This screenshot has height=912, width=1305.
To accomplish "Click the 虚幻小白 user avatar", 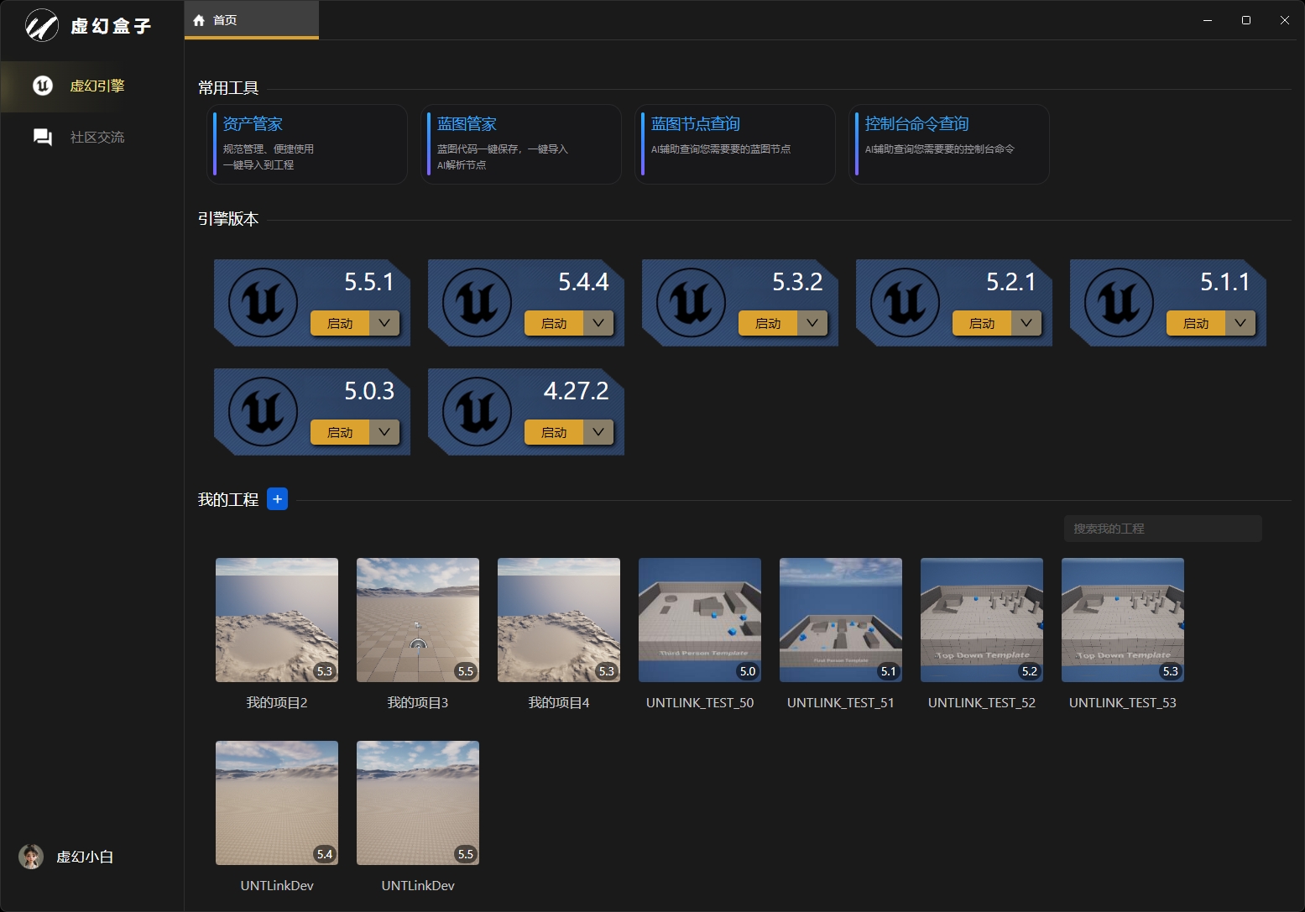I will [31, 857].
